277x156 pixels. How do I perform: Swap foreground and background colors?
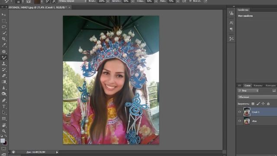pyautogui.click(x=6, y=136)
